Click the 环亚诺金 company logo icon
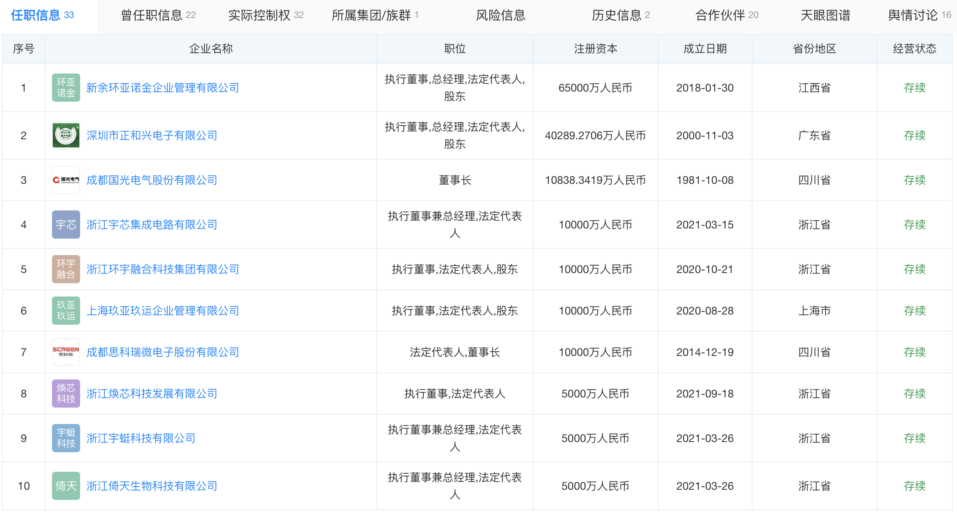The image size is (957, 514). [66, 88]
